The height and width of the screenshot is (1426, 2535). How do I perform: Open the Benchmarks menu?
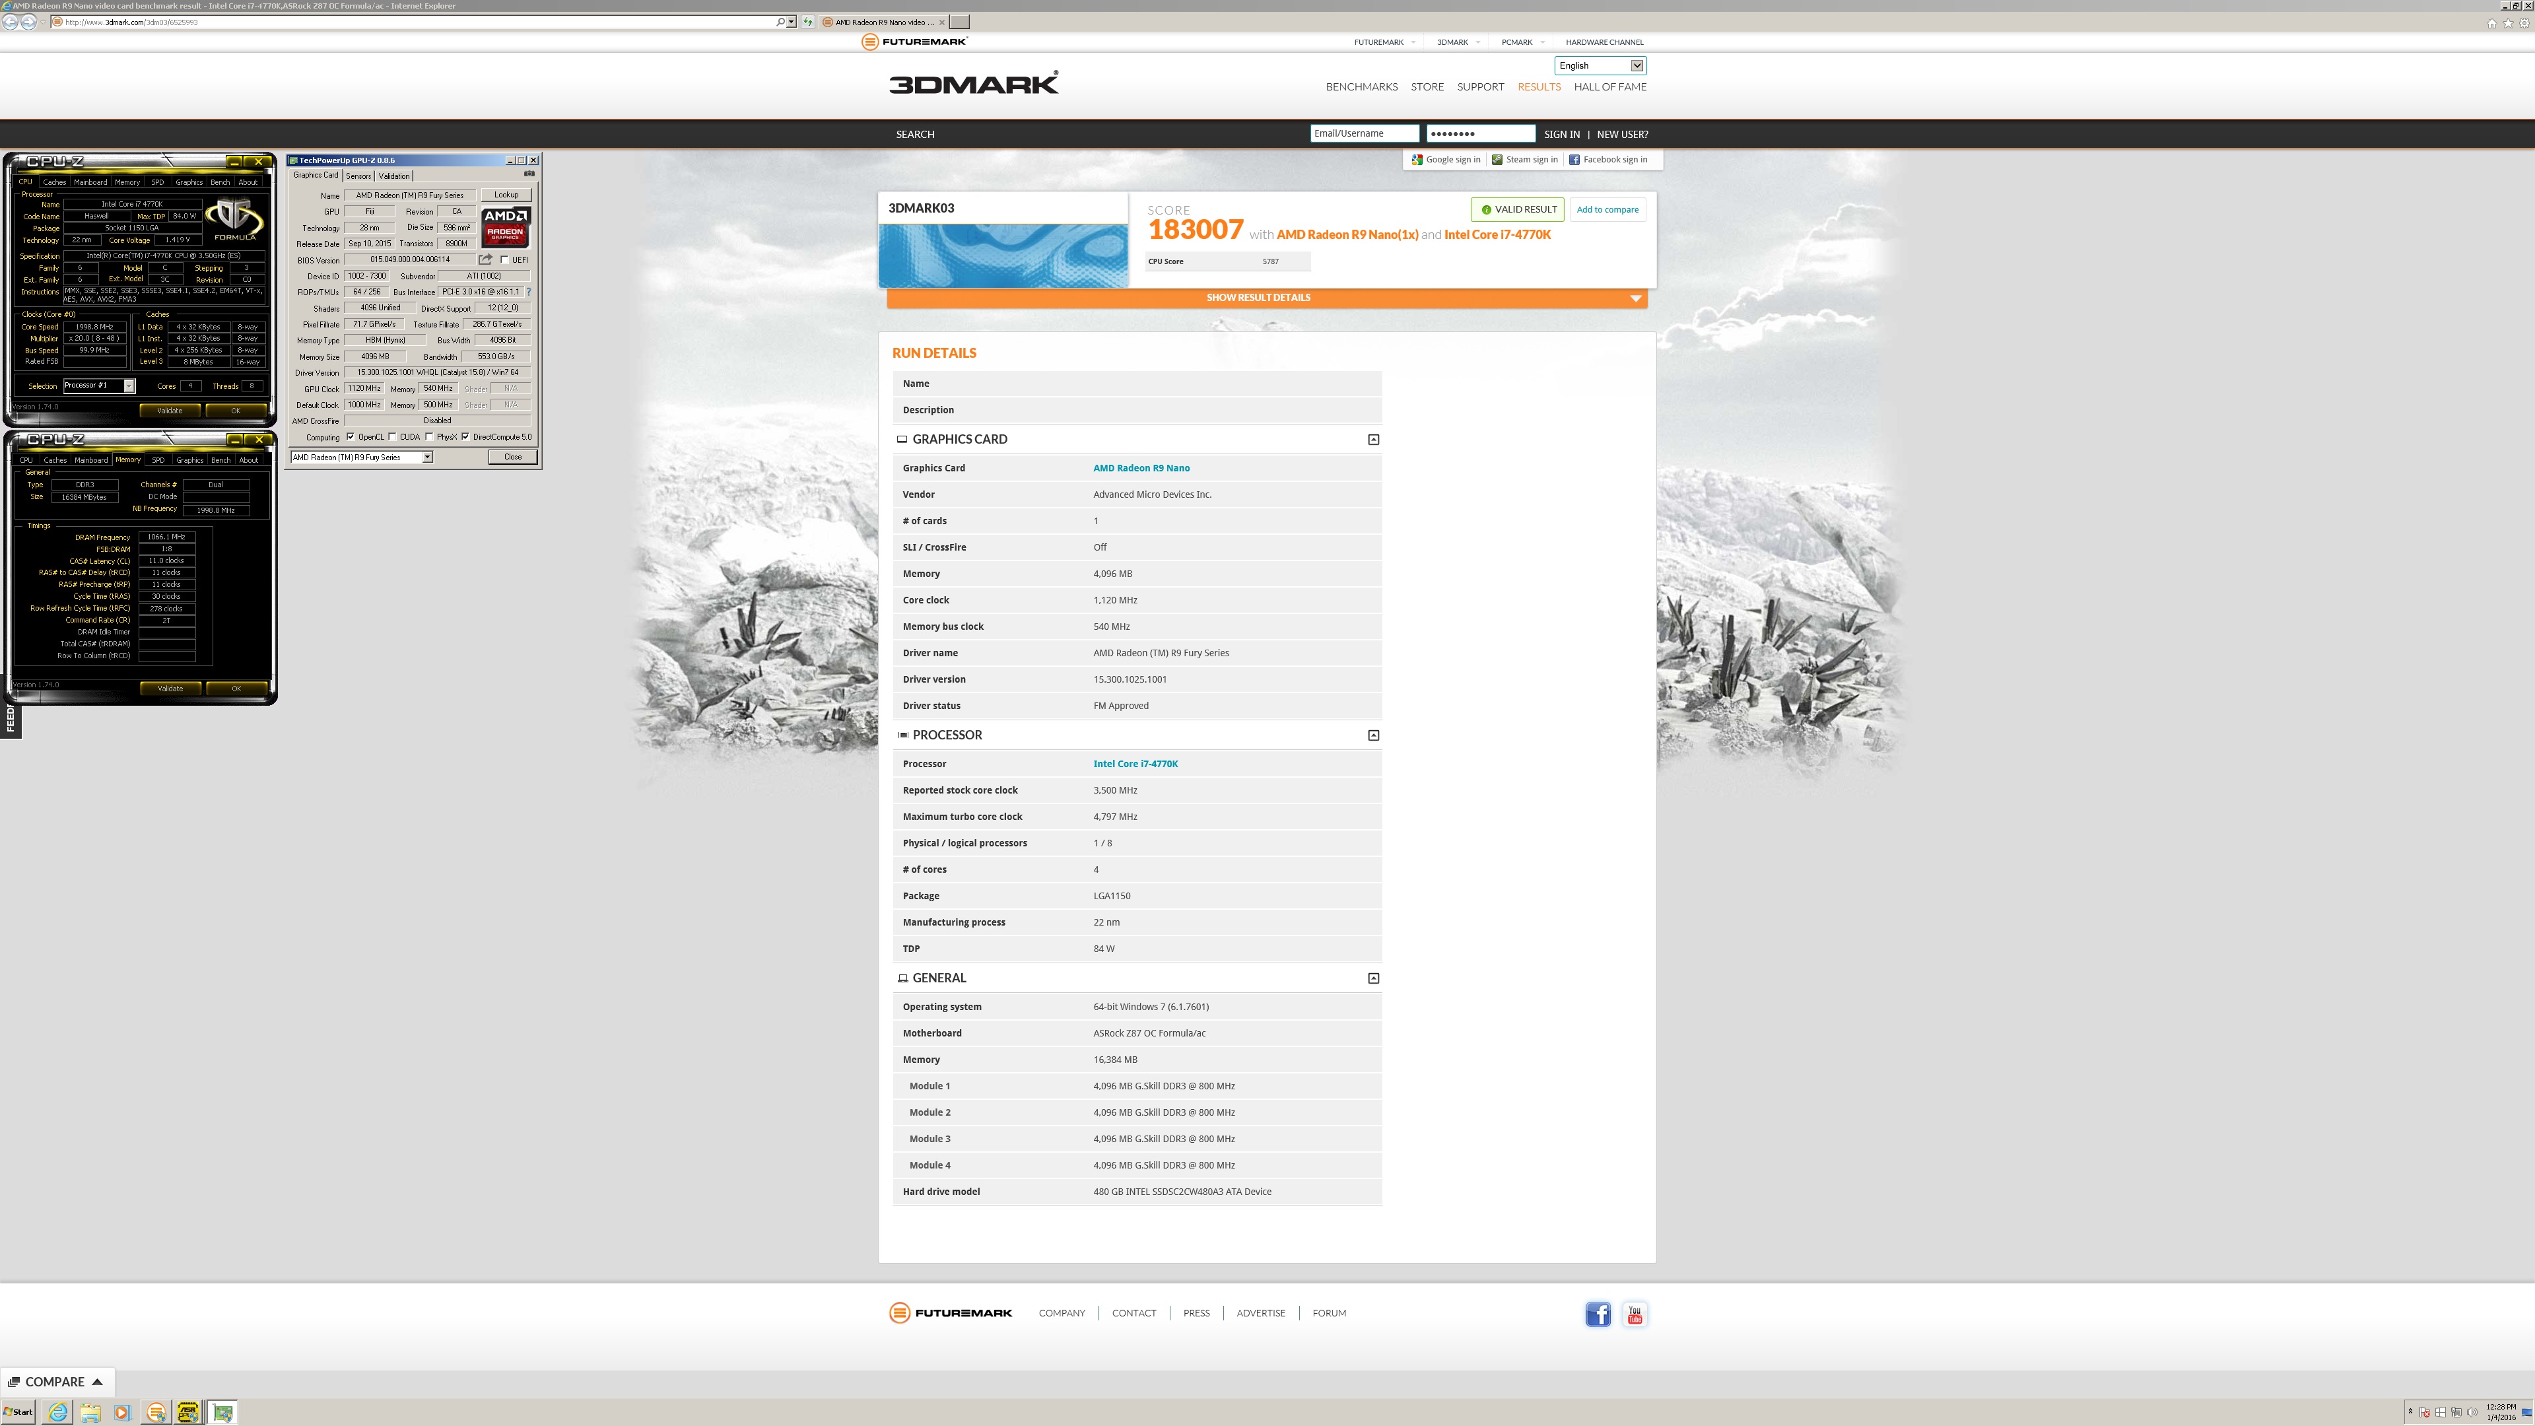[1361, 86]
